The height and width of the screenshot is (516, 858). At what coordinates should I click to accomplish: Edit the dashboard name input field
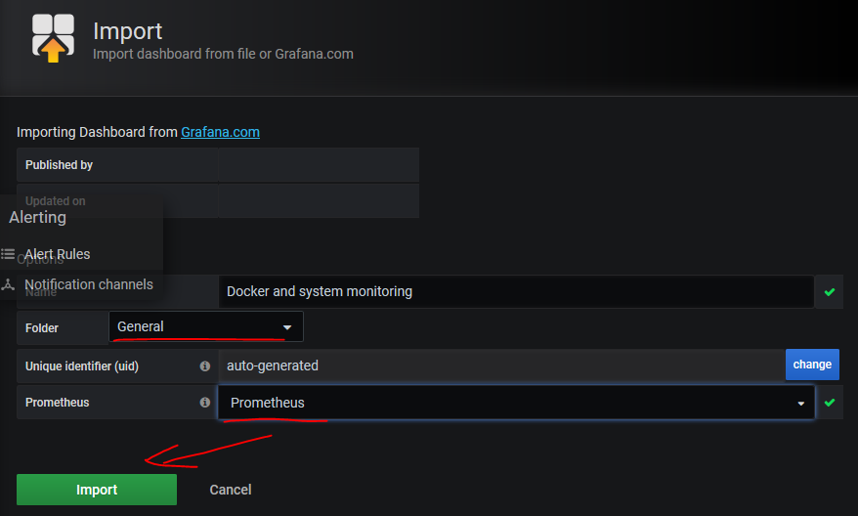click(516, 291)
